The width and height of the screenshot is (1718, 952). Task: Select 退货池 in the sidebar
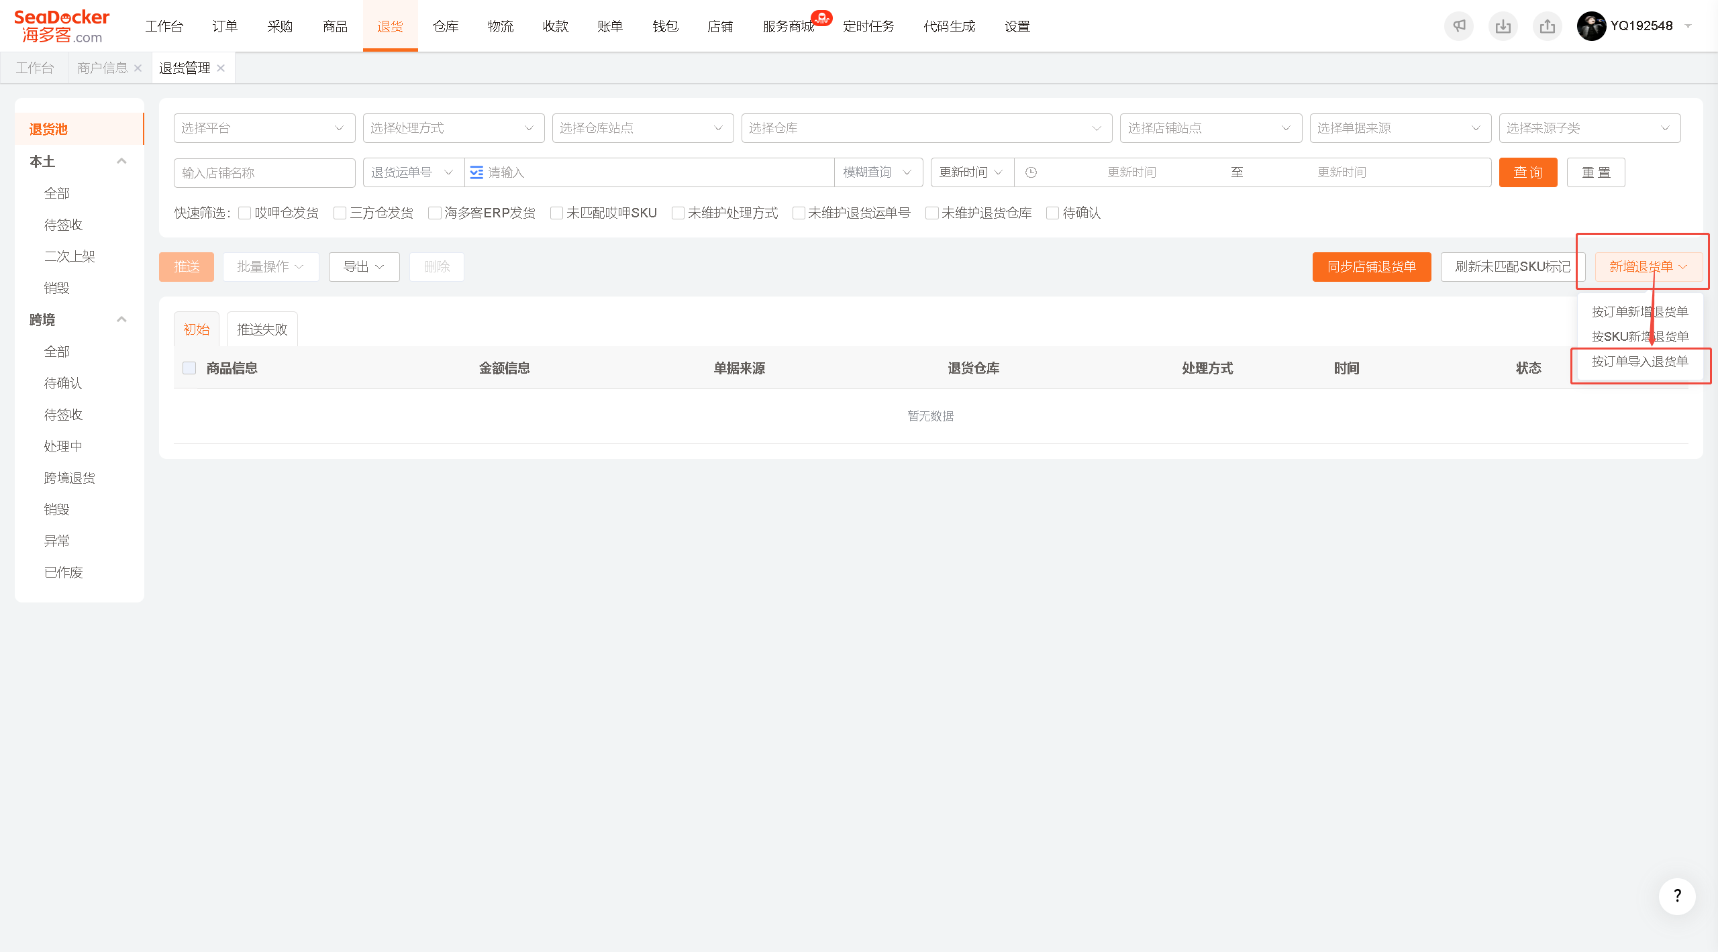[x=79, y=129]
